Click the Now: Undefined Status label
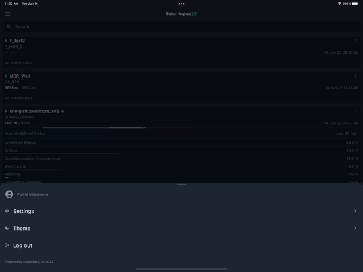 pyautogui.click(x=25, y=133)
